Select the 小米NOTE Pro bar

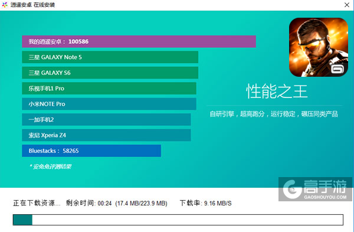(x=109, y=104)
